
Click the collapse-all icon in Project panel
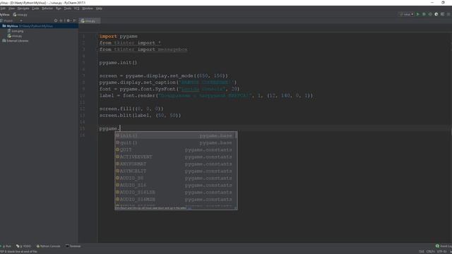61,20
